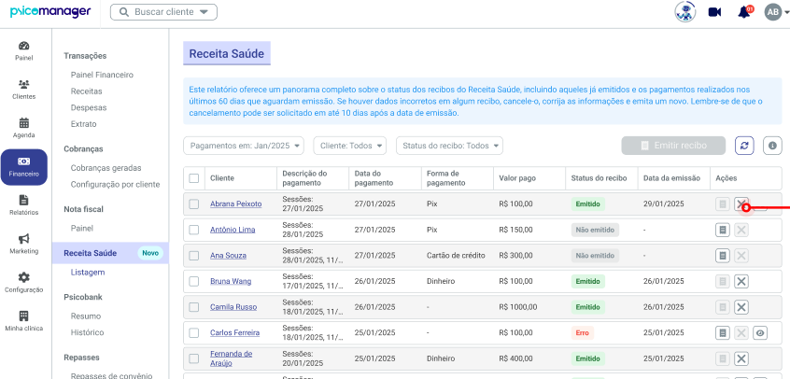Viewport: 790px width, 379px height.
Task: Click the Emitir recibo button
Action: 673,146
